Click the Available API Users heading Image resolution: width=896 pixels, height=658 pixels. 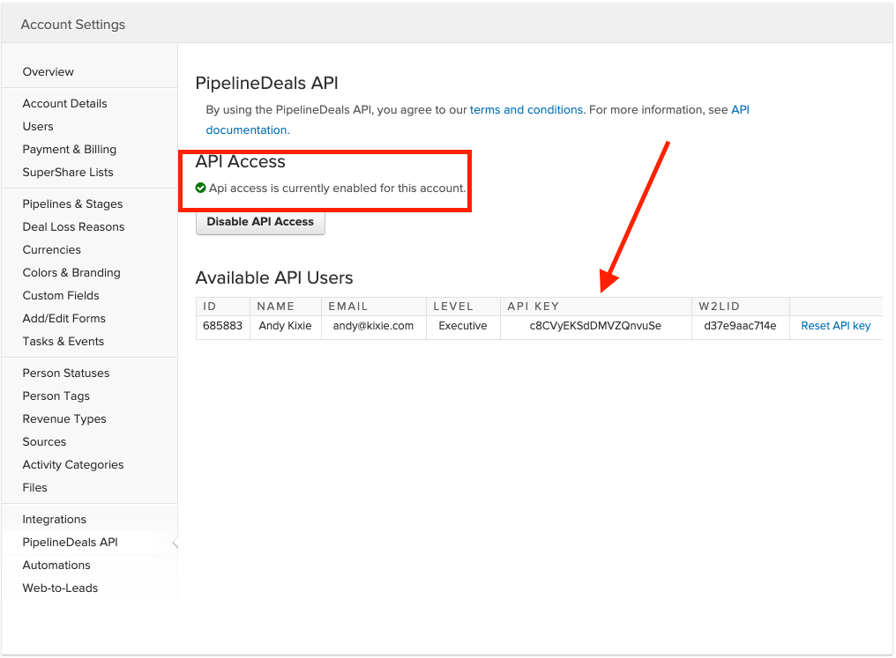[274, 278]
